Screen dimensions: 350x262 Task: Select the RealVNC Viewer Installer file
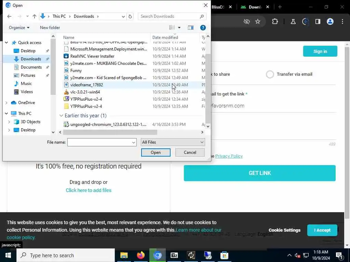click(92, 56)
